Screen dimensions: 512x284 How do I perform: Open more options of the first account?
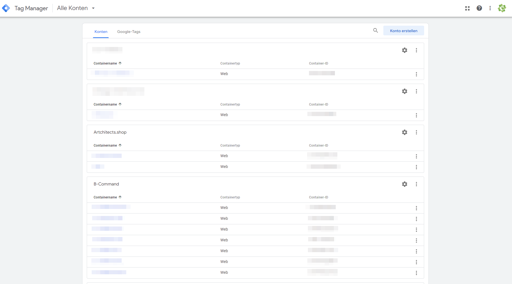pos(417,50)
